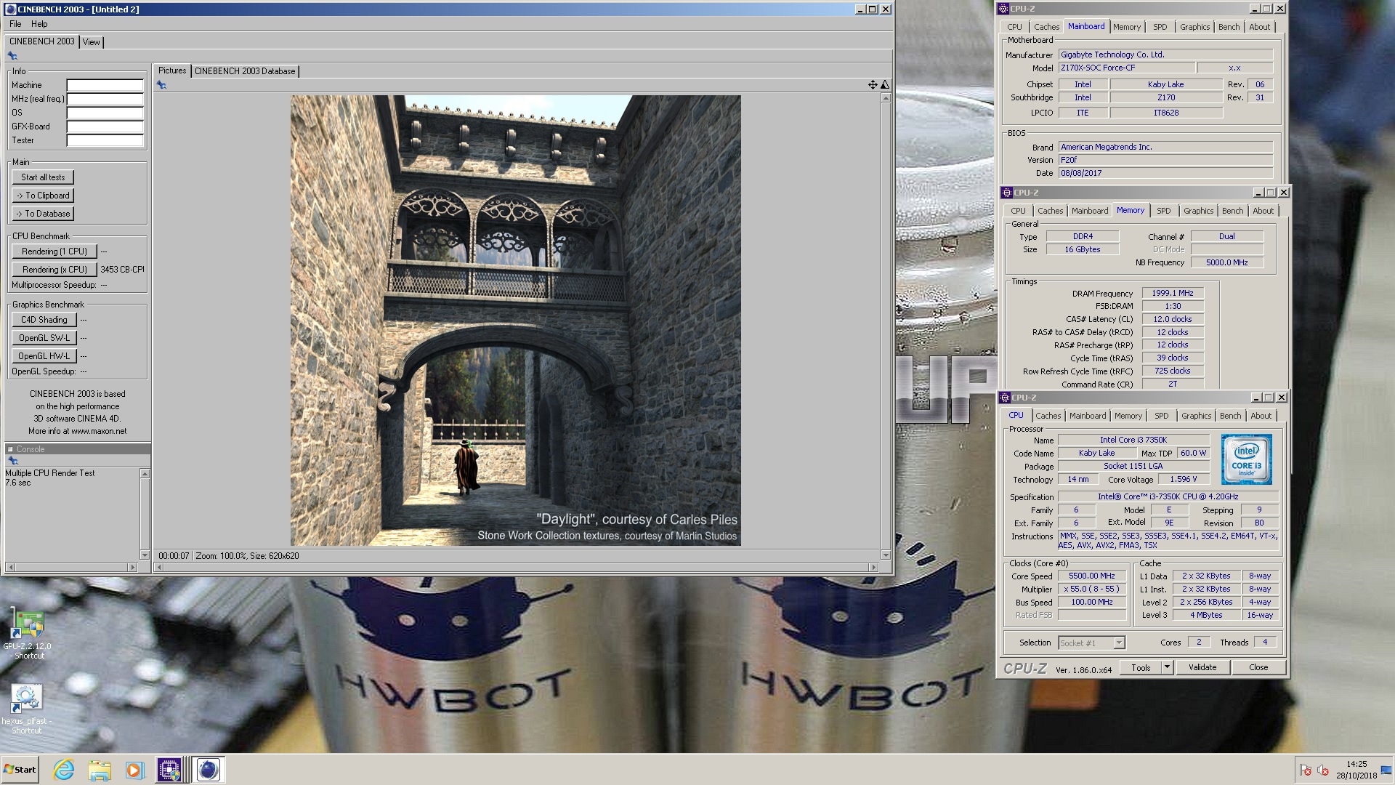Select Caches tab in bottom CPU-Z window

click(1048, 416)
